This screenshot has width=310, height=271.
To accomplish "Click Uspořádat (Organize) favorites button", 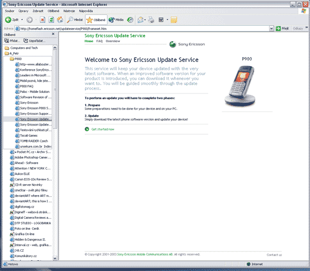I will click(35, 41).
